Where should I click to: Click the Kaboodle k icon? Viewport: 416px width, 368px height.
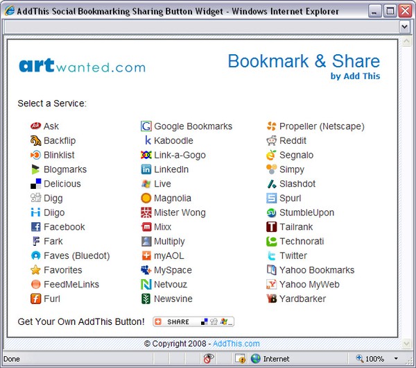(x=148, y=140)
